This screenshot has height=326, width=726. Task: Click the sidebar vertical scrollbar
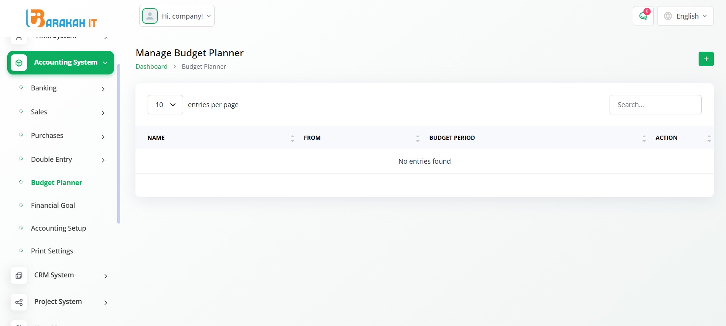pos(119,144)
